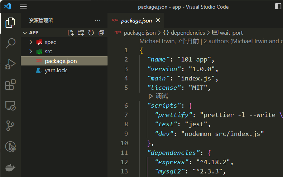Open the Docker view
The height and width of the screenshot is (177, 283).
point(10,167)
